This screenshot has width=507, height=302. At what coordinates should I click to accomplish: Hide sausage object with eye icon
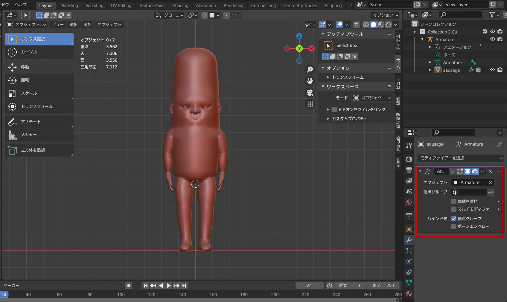click(x=492, y=70)
